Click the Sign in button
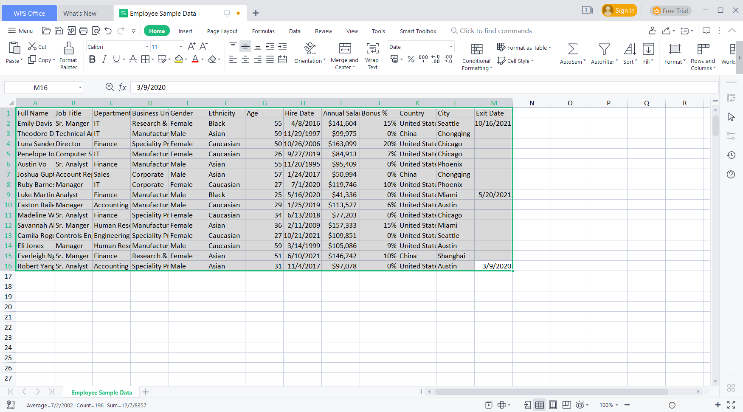743x412 pixels. coord(619,10)
